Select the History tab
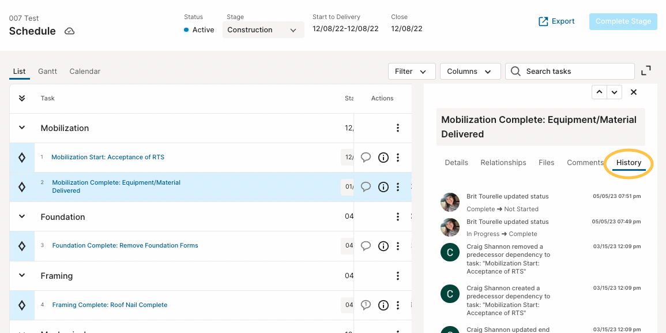This screenshot has width=666, height=333. pyautogui.click(x=629, y=163)
